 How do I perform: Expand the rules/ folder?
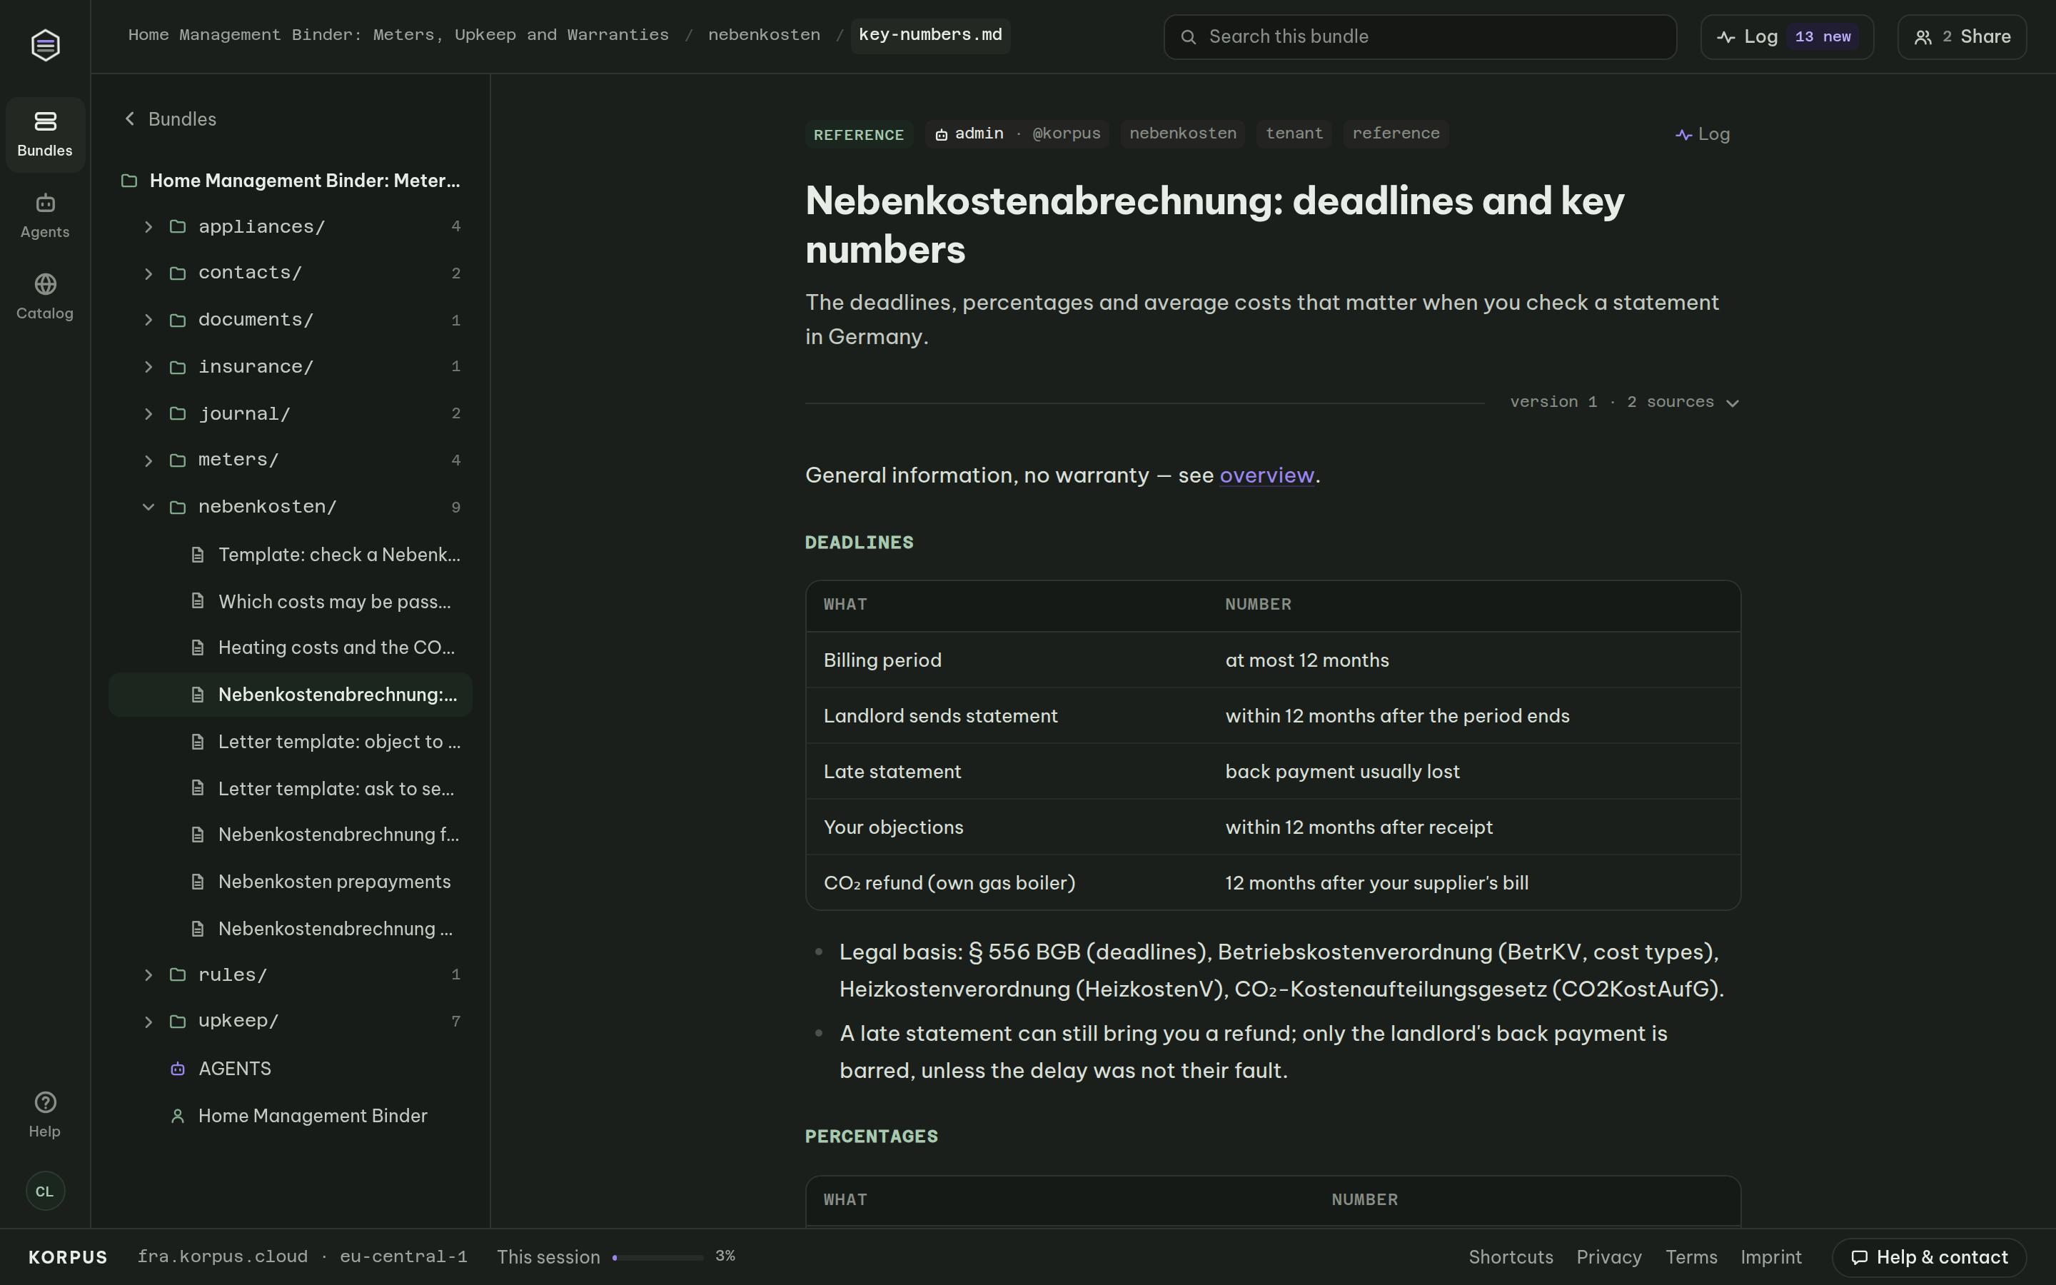click(x=148, y=974)
